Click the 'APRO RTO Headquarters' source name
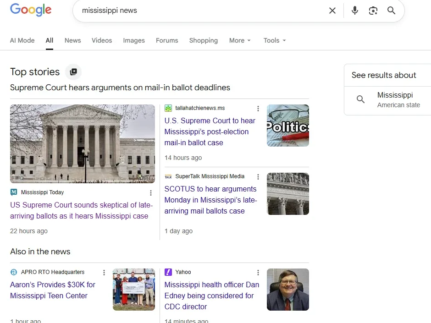Viewport: 431px width, 323px height. pyautogui.click(x=53, y=272)
